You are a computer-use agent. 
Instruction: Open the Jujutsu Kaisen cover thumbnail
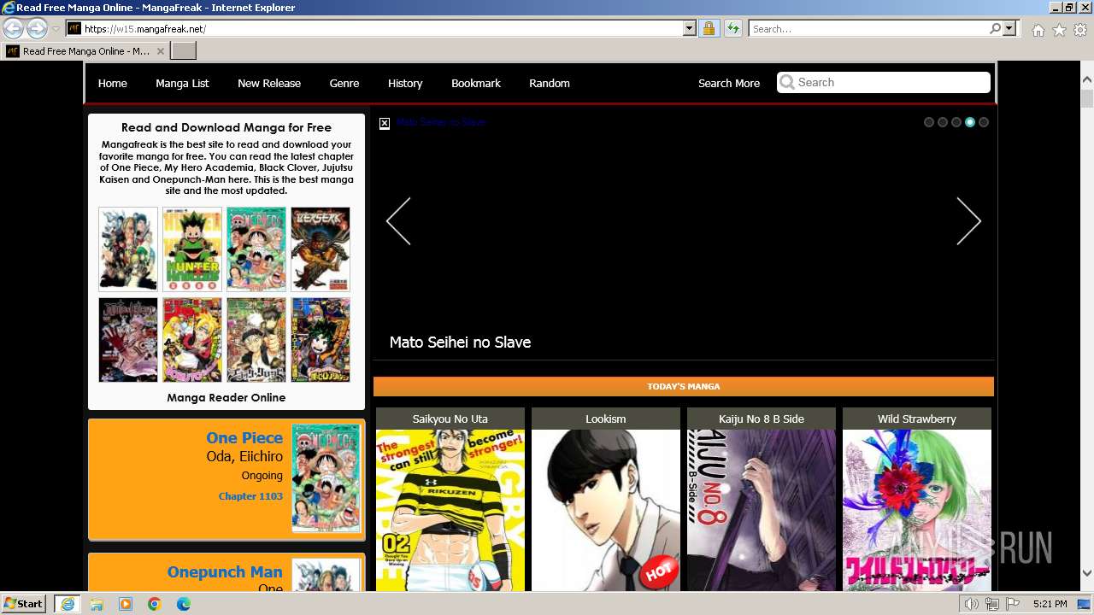(x=128, y=339)
